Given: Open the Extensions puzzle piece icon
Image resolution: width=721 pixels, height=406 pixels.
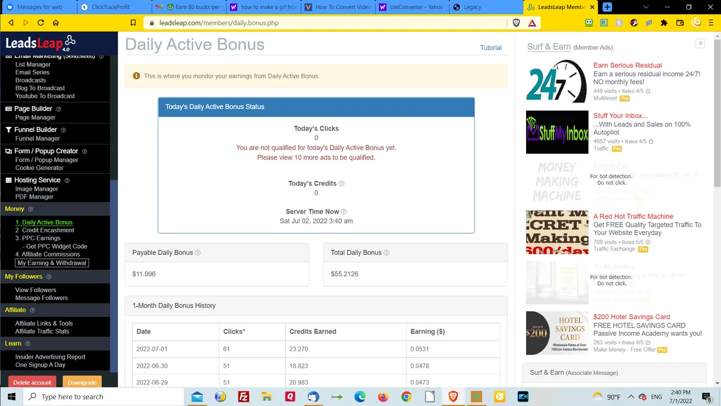Looking at the screenshot, I should tap(664, 23).
